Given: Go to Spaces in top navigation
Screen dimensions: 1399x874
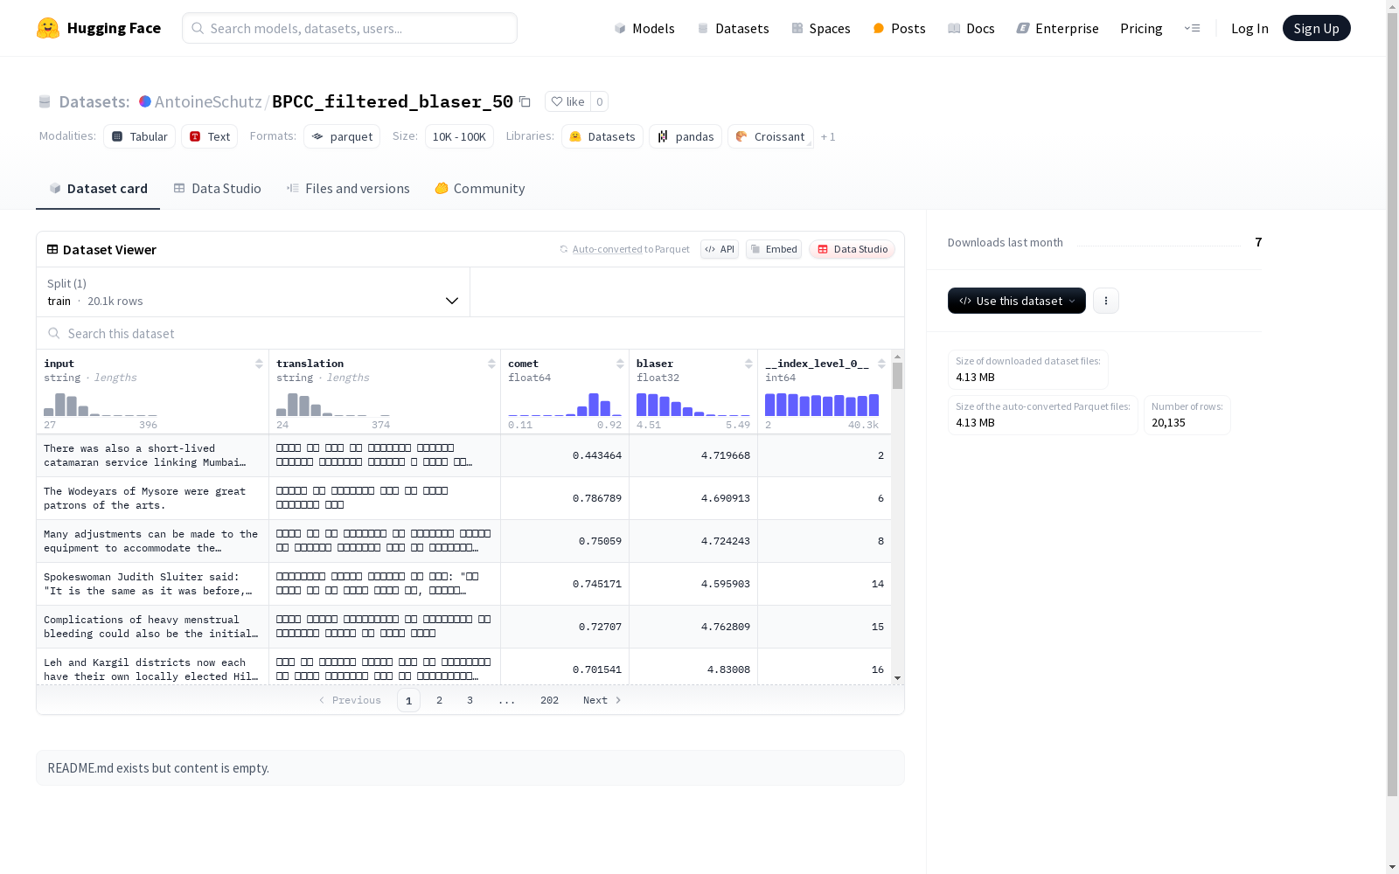Looking at the screenshot, I should coord(821,28).
